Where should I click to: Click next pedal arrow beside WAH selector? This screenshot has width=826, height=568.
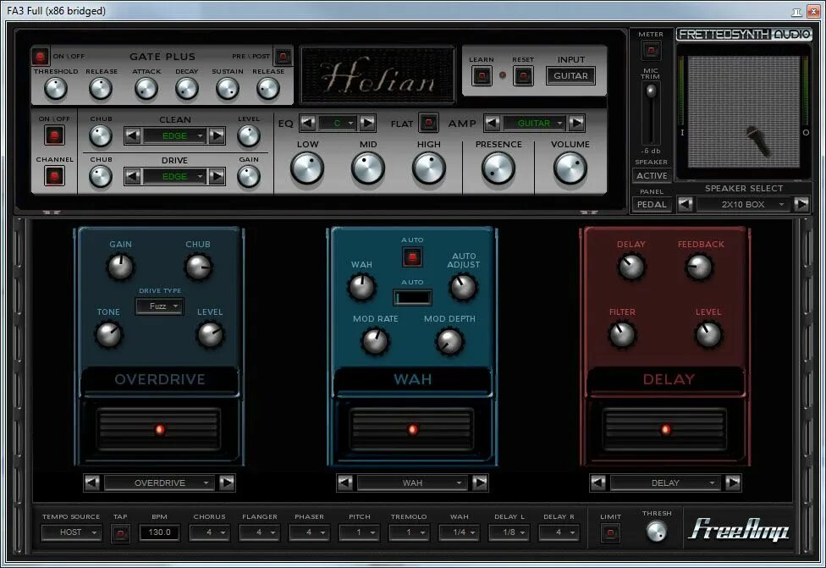(x=479, y=483)
